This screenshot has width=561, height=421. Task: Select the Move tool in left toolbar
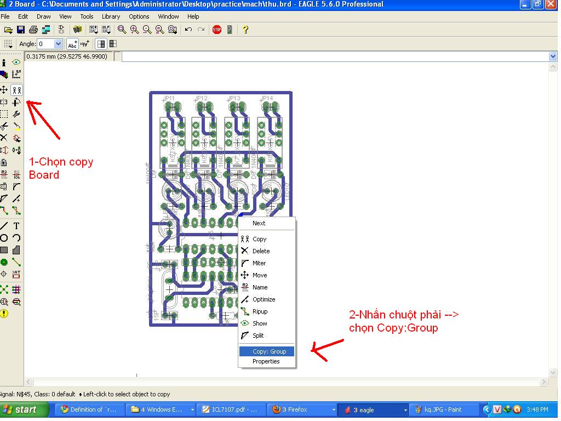[4, 89]
